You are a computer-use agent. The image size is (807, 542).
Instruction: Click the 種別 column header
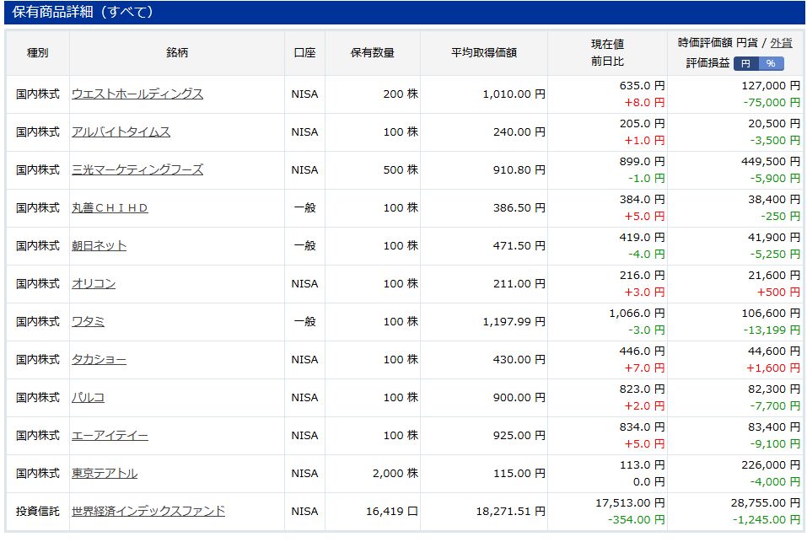coord(38,52)
